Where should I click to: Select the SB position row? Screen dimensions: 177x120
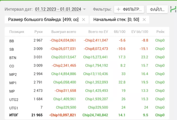pyautogui.click(x=11, y=49)
